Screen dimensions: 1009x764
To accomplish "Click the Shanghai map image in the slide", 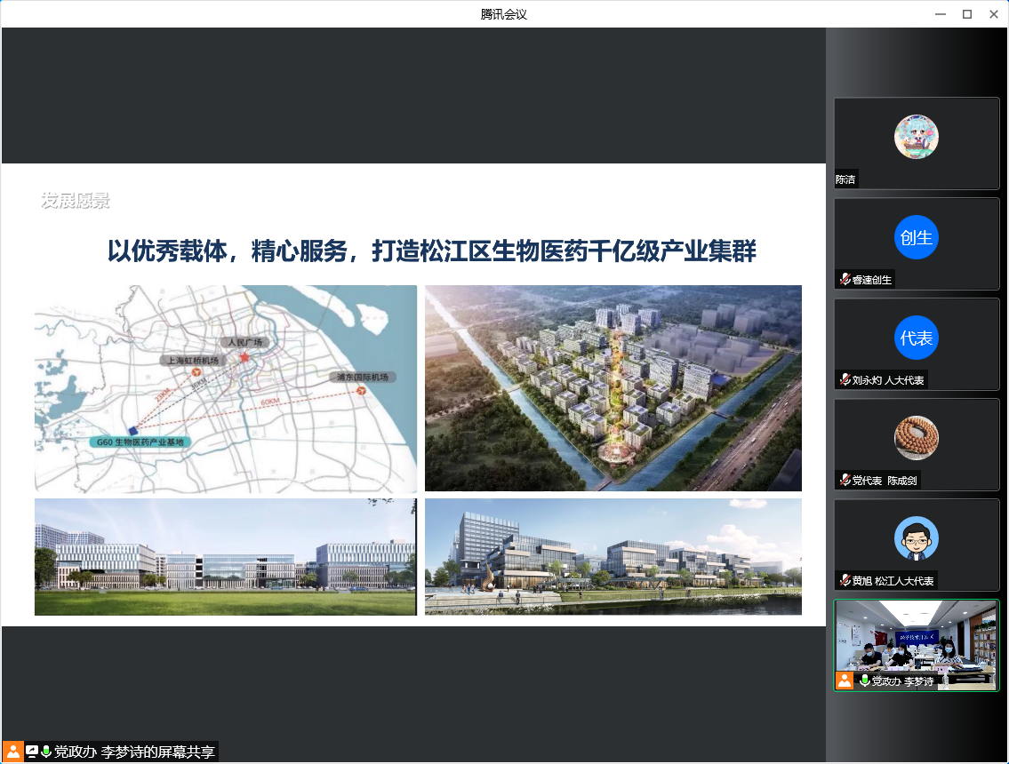I will tap(225, 388).
